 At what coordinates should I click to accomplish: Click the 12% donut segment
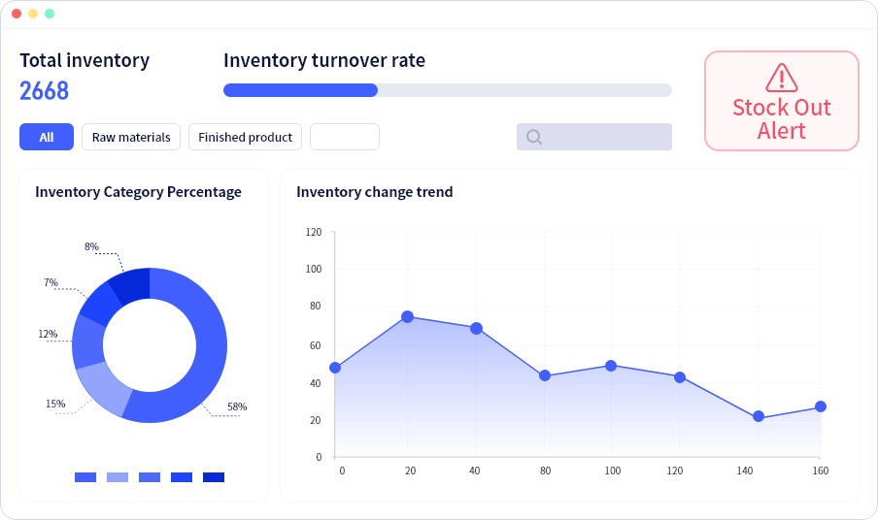point(87,343)
